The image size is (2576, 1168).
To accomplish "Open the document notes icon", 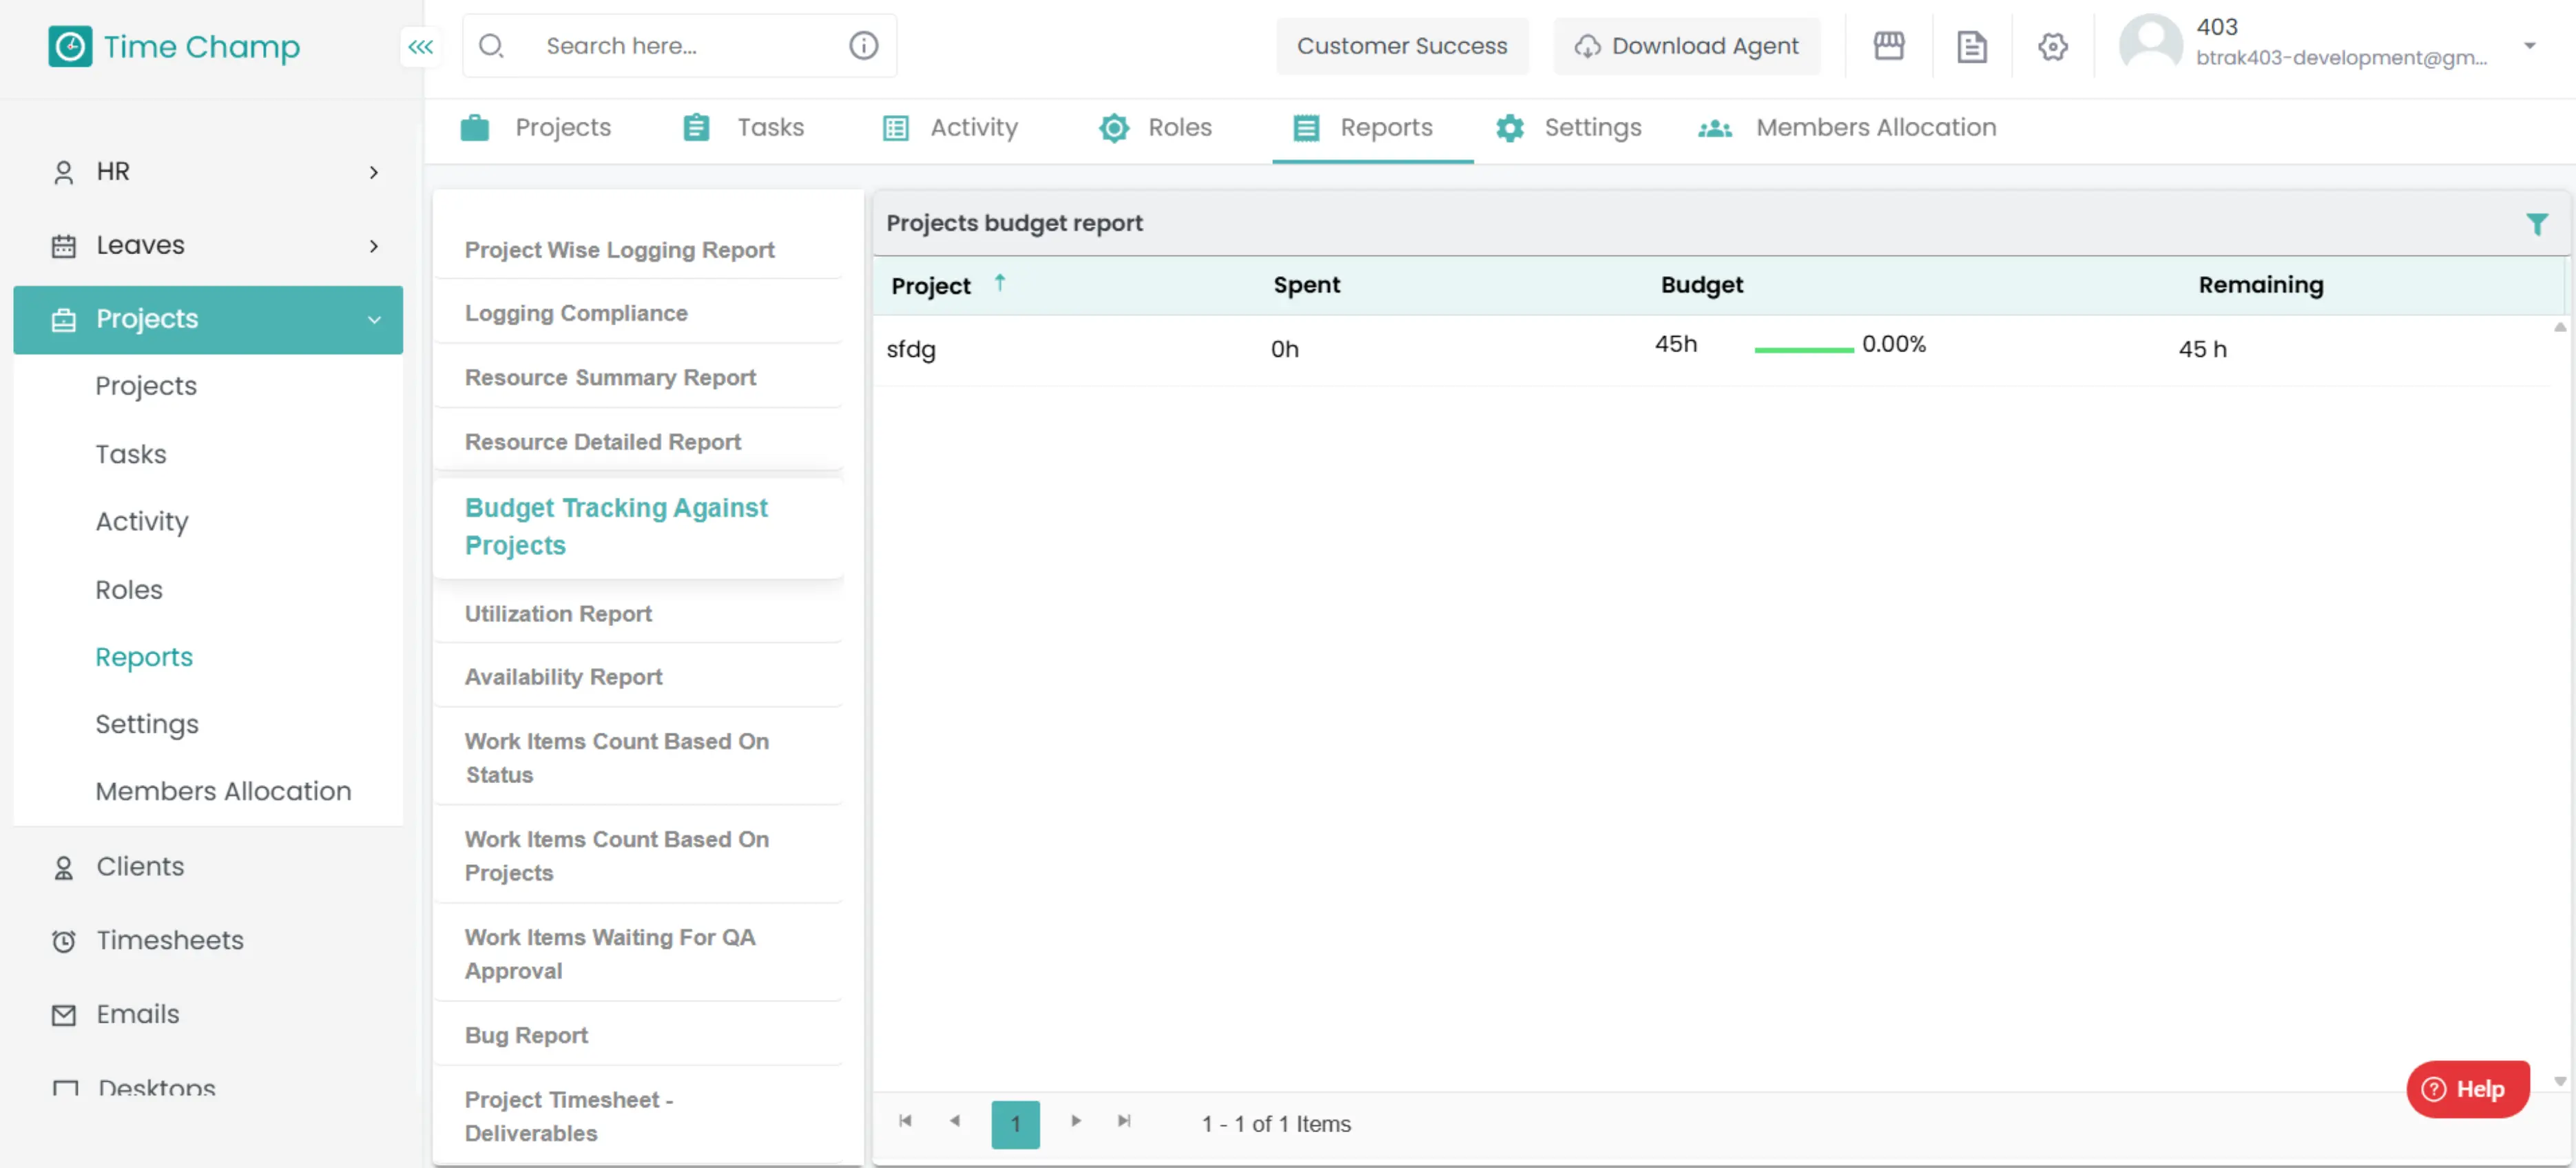I will tap(1971, 46).
